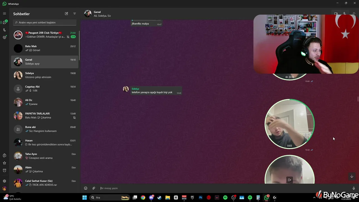Open the Calls tab in sidebar
Viewport: 359px width, 202px height.
click(4, 30)
